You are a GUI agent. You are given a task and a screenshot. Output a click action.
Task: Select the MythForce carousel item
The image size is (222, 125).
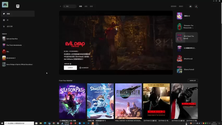click(x=186, y=59)
